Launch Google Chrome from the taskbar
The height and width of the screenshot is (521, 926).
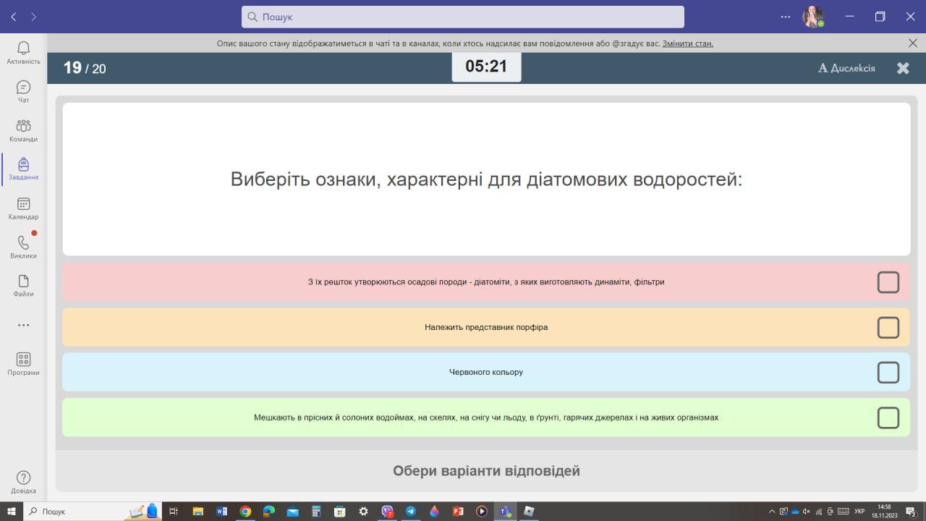point(245,512)
